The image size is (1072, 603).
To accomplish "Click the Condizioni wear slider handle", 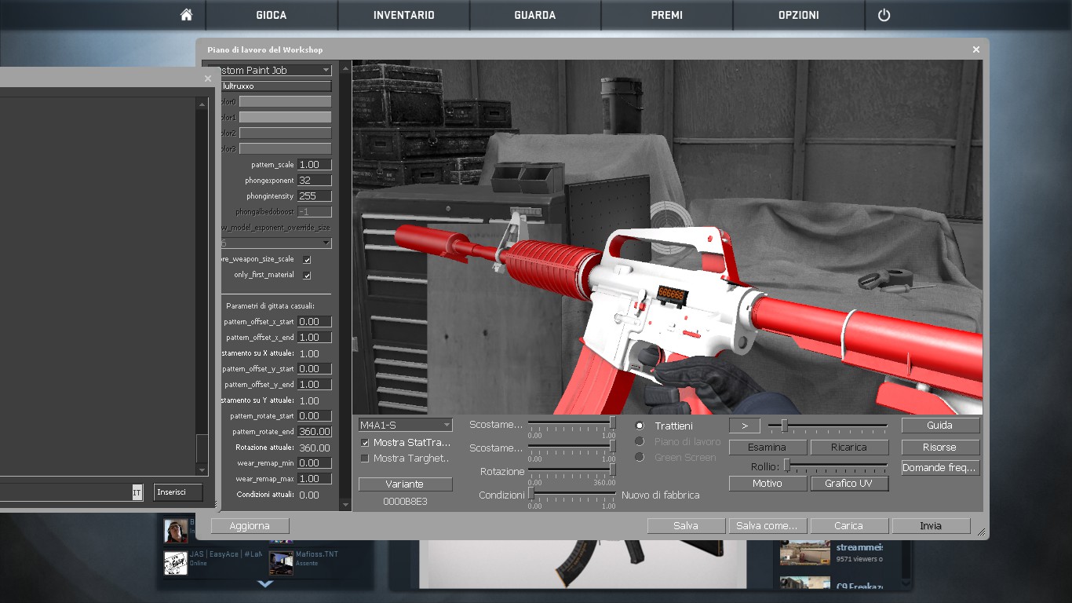I will [531, 494].
